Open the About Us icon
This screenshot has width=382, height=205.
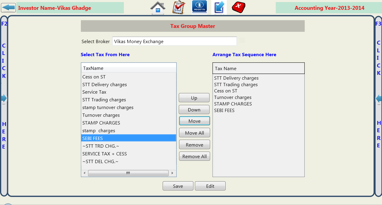(x=199, y=7)
